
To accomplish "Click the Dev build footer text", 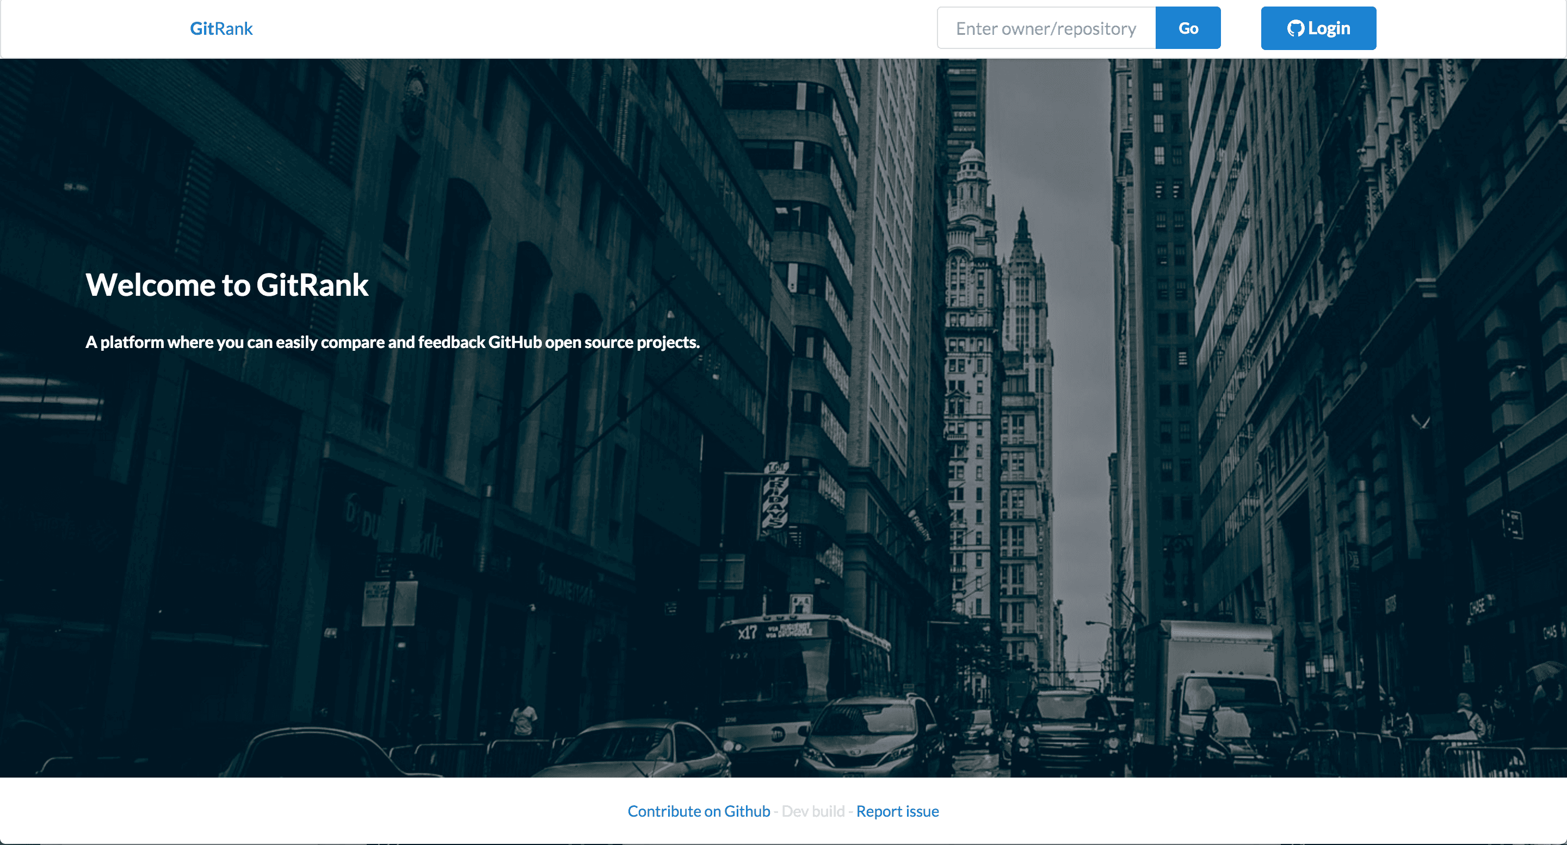I will point(813,811).
